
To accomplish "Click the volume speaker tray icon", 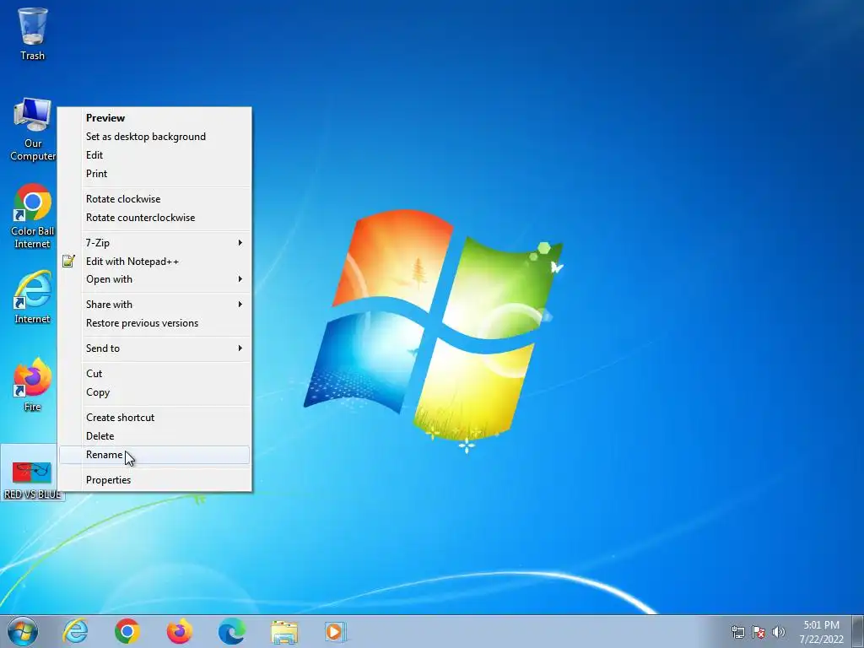I will (779, 632).
